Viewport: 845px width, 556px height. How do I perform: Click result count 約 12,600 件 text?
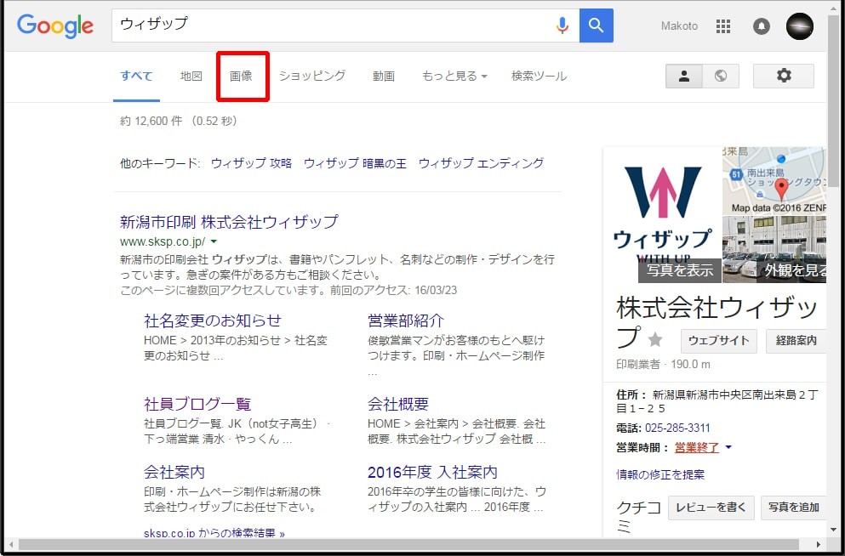pyautogui.click(x=151, y=121)
